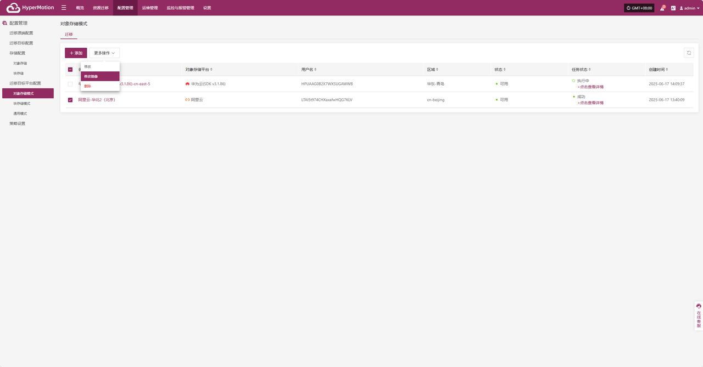The image size is (703, 367).
Task: Go to 迁移源端配置 in sidebar
Action: (x=21, y=33)
